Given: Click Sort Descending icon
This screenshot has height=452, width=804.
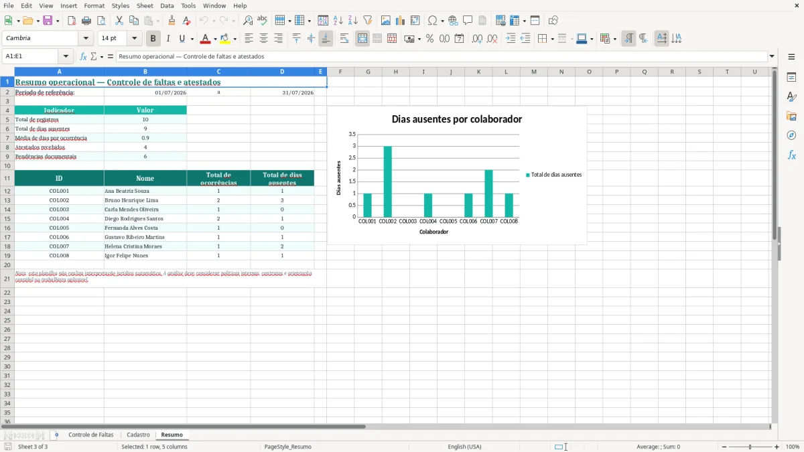Looking at the screenshot, I should (x=353, y=21).
